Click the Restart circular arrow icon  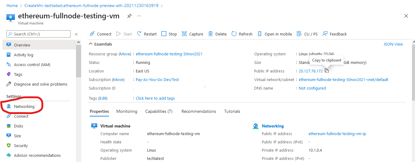(139, 34)
